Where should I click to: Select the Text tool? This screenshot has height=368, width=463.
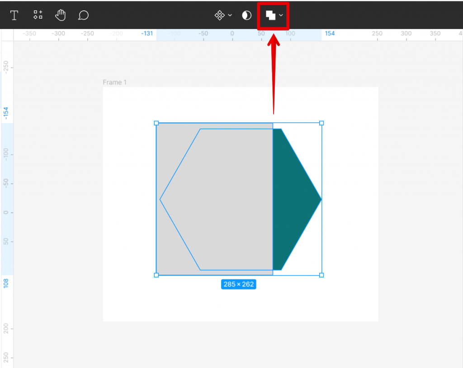pyautogui.click(x=14, y=15)
